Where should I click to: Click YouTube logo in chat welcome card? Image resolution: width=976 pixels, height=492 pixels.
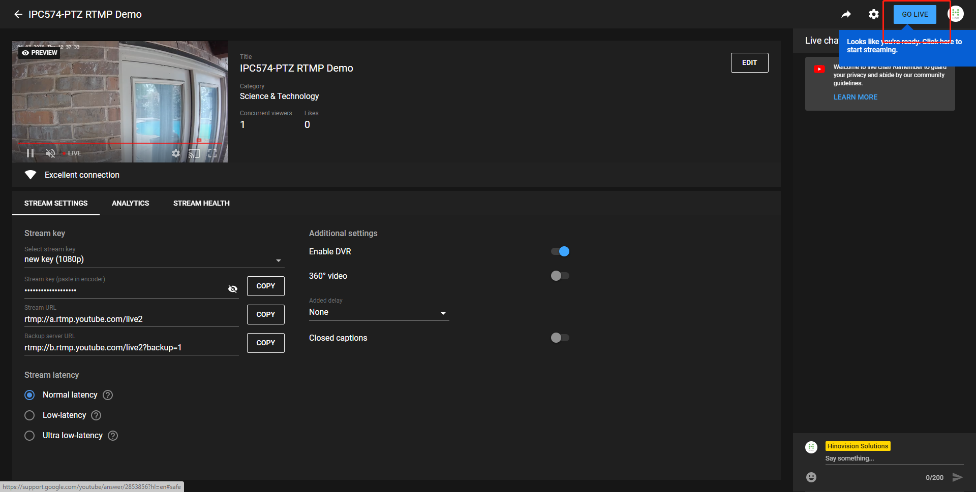click(819, 69)
